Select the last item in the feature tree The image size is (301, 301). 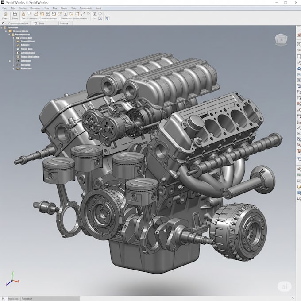click(25, 69)
